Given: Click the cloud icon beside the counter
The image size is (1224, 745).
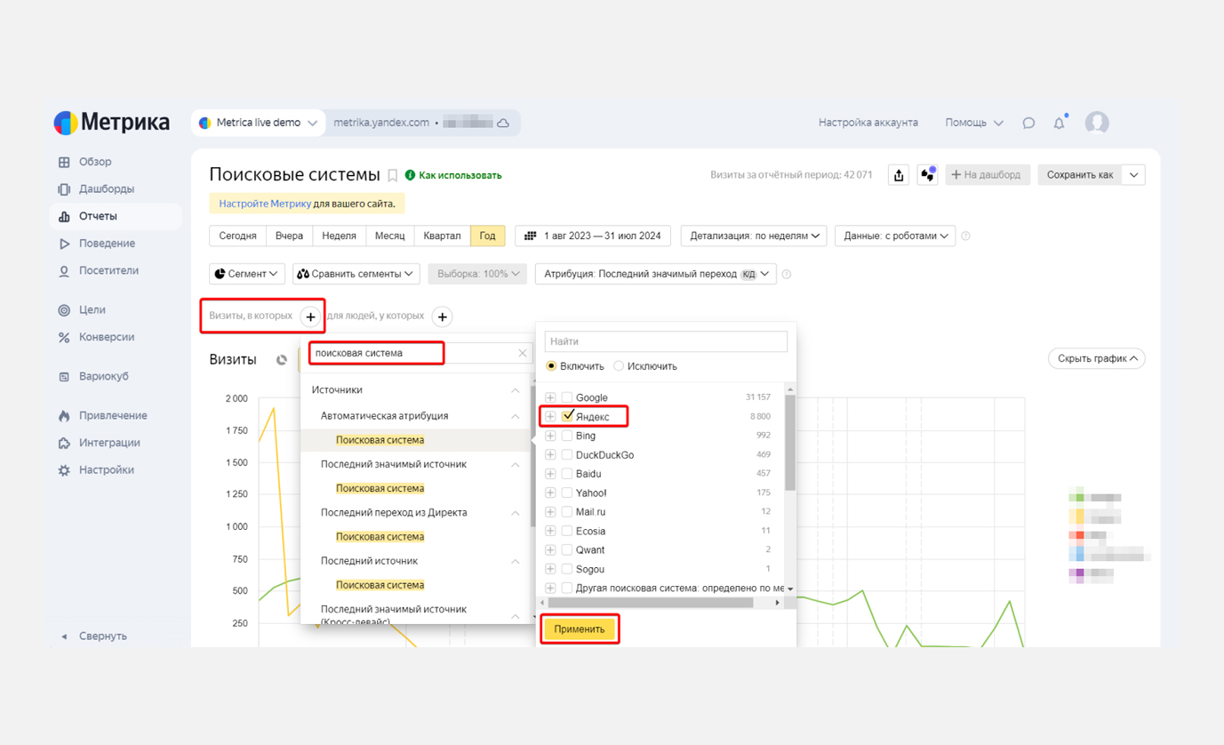Looking at the screenshot, I should tap(503, 123).
